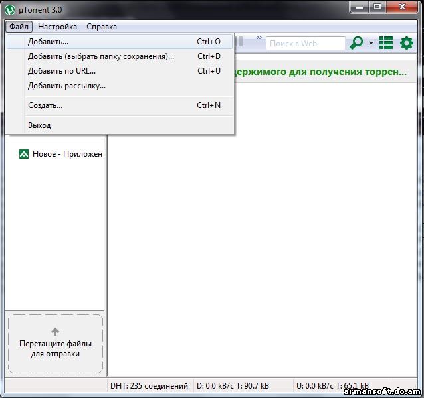Choose Выход to quit the application

pos(119,125)
